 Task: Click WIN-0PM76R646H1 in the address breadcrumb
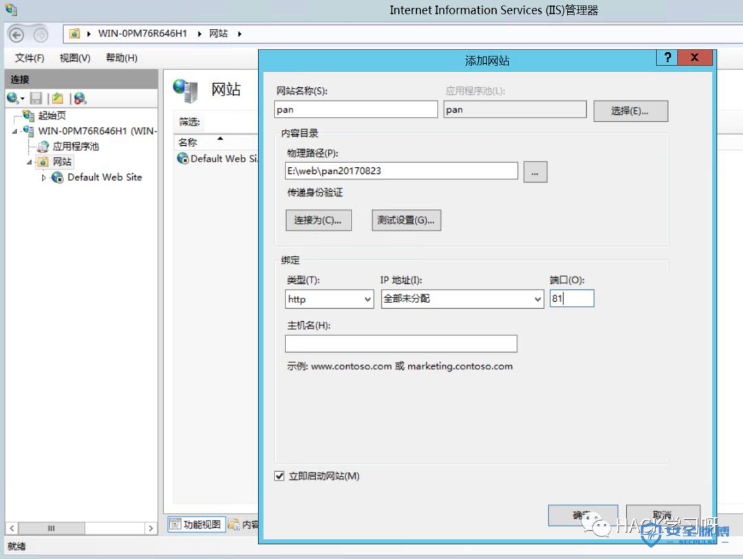tap(142, 34)
